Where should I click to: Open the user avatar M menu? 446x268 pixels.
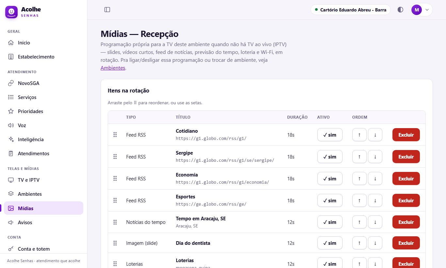point(422,10)
